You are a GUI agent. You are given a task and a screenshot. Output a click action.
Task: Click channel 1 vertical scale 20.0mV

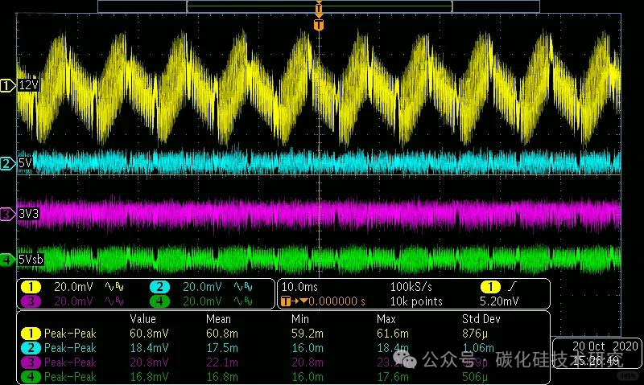pyautogui.click(x=73, y=287)
